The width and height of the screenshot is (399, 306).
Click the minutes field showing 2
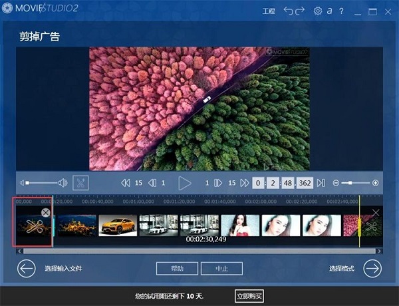[x=273, y=183]
